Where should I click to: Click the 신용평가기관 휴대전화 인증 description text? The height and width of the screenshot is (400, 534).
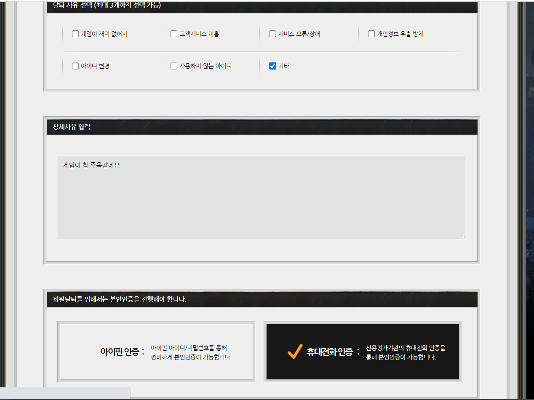(x=405, y=352)
